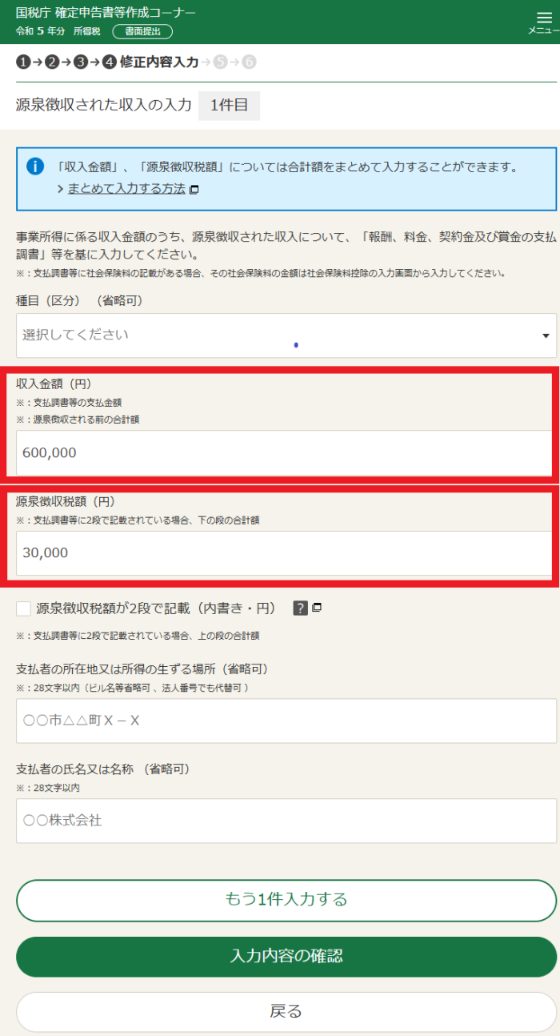The image size is (560, 1036).
Task: Click the 書面提出 badge in header
Action: (142, 31)
